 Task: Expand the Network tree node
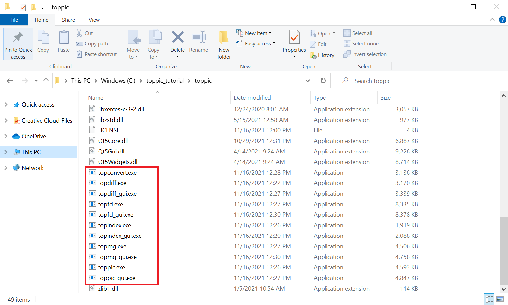pos(6,168)
